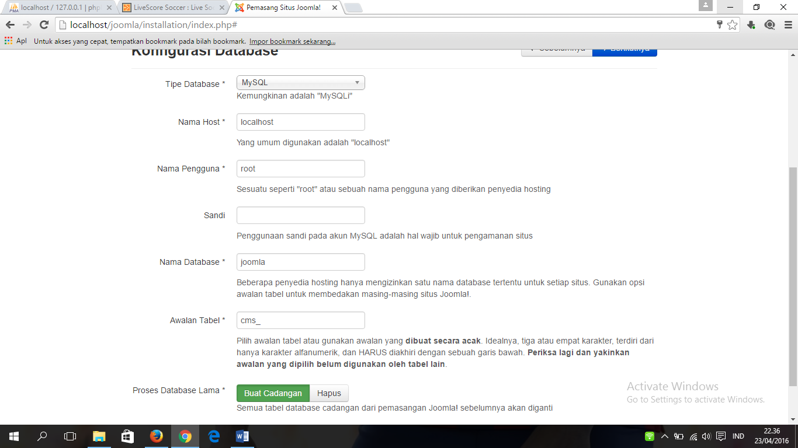Click the search extension icon in toolbar
This screenshot has width=798, height=448.
coord(769,25)
